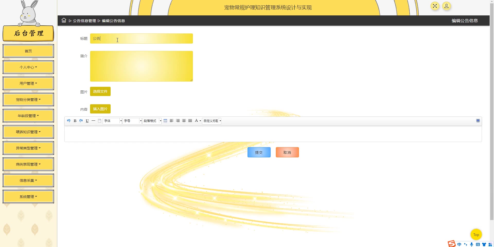
Task: Focus the 简介 summary textarea
Action: [x=142, y=66]
